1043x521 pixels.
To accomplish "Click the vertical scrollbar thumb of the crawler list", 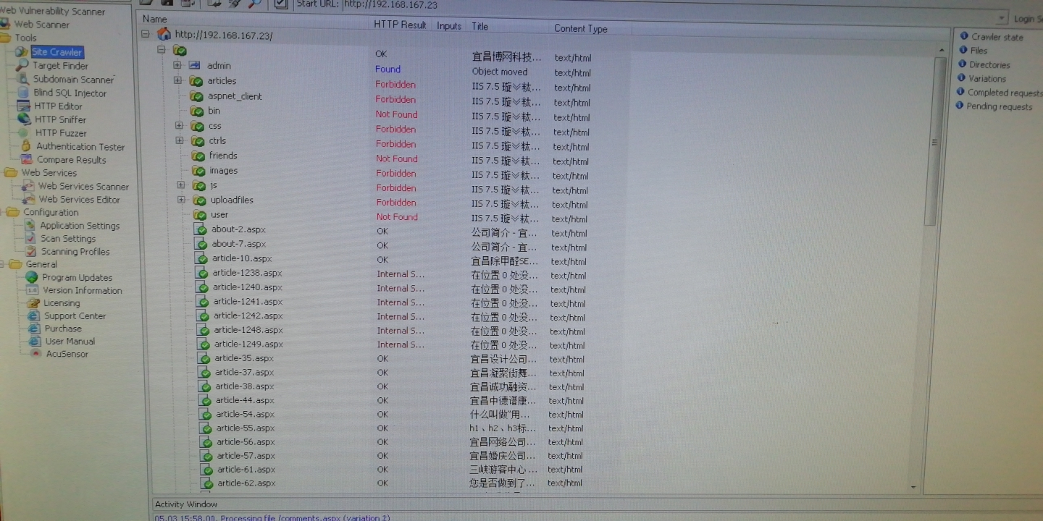I will [934, 141].
